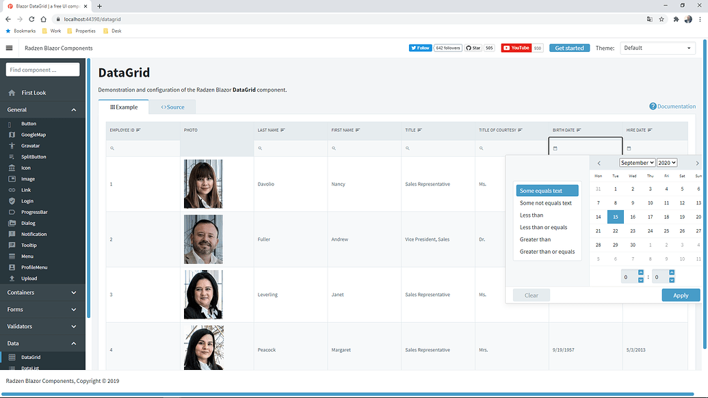Viewport: 708px width, 398px height.
Task: Click the ProfileMenu sidebar icon
Action: 12,267
